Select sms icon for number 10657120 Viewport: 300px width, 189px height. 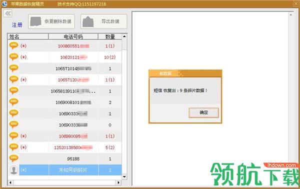click(14, 79)
